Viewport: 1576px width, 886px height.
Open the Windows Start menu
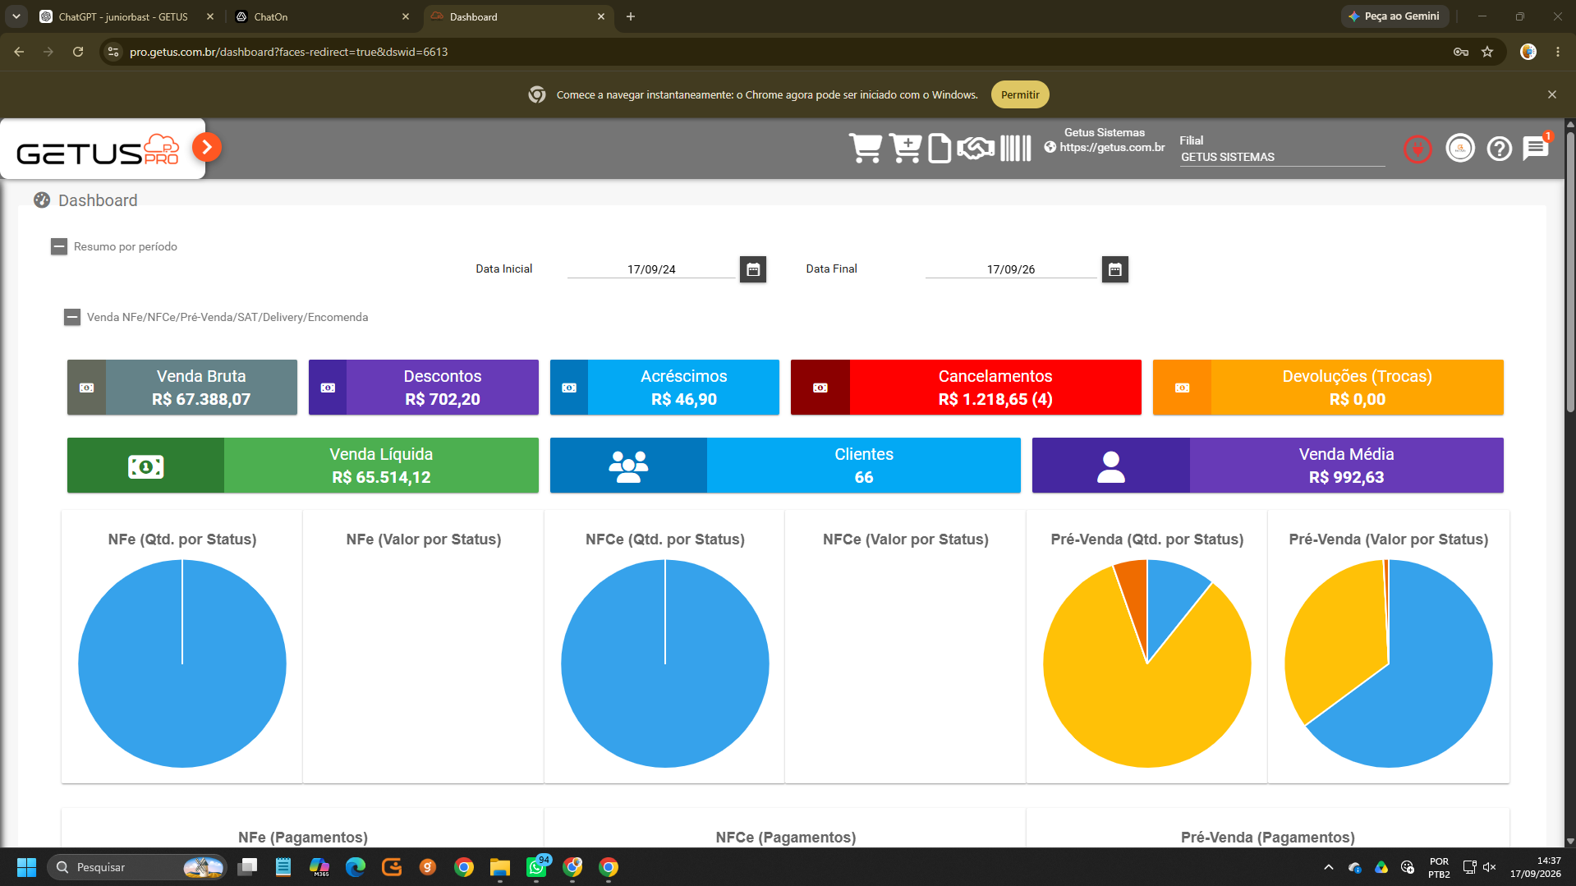(26, 867)
